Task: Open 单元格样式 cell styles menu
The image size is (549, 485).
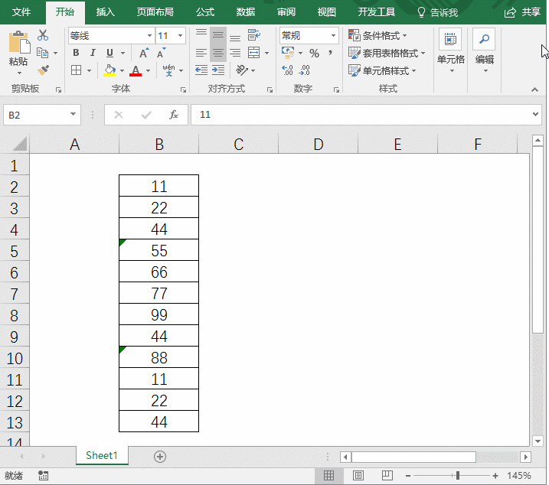Action: [x=382, y=70]
